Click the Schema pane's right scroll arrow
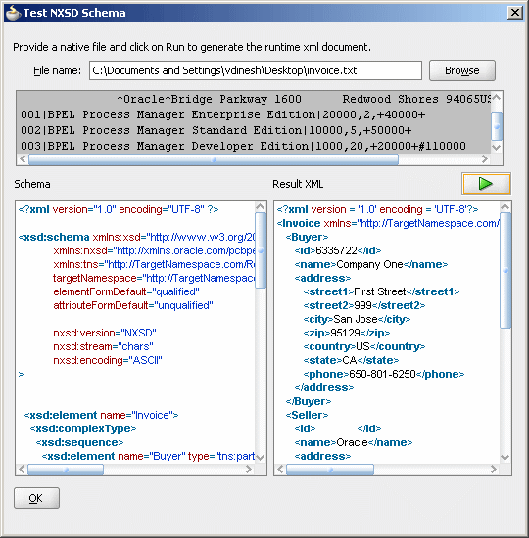 coord(249,469)
